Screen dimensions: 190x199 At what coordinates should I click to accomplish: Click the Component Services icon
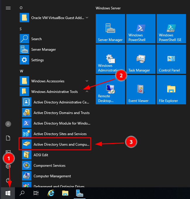[x=27, y=165]
